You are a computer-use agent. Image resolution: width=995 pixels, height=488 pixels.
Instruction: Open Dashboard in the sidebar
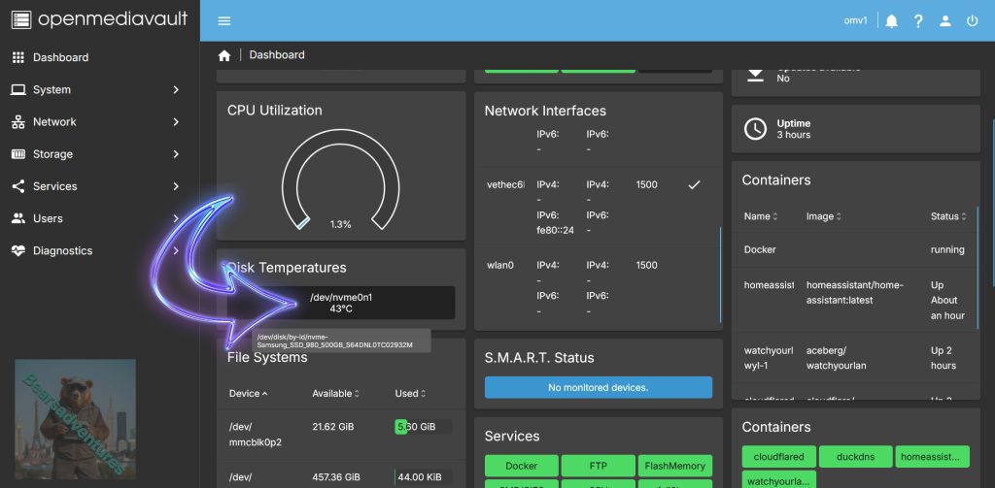click(60, 57)
